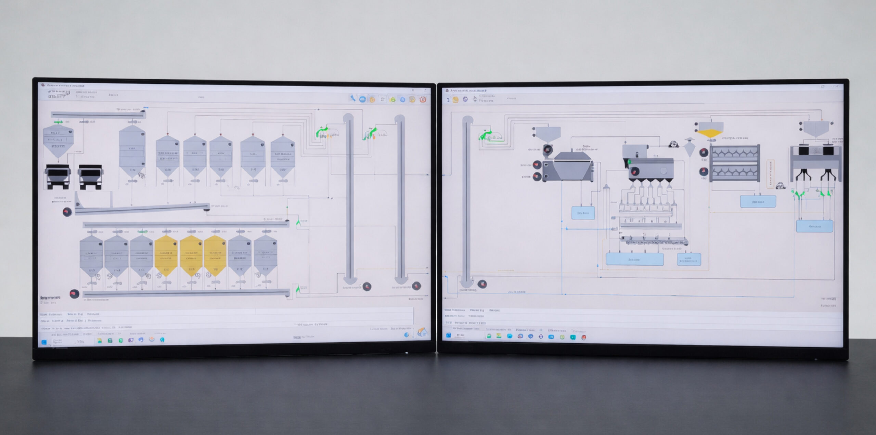Click motor icon at first tall elevator base
Viewport: 876px width, 435px height.
point(367,286)
